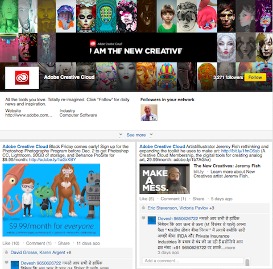Click Devesh avatar under Black Friday post
Image resolution: width=273 pixels, height=269 pixels.
click(15, 265)
